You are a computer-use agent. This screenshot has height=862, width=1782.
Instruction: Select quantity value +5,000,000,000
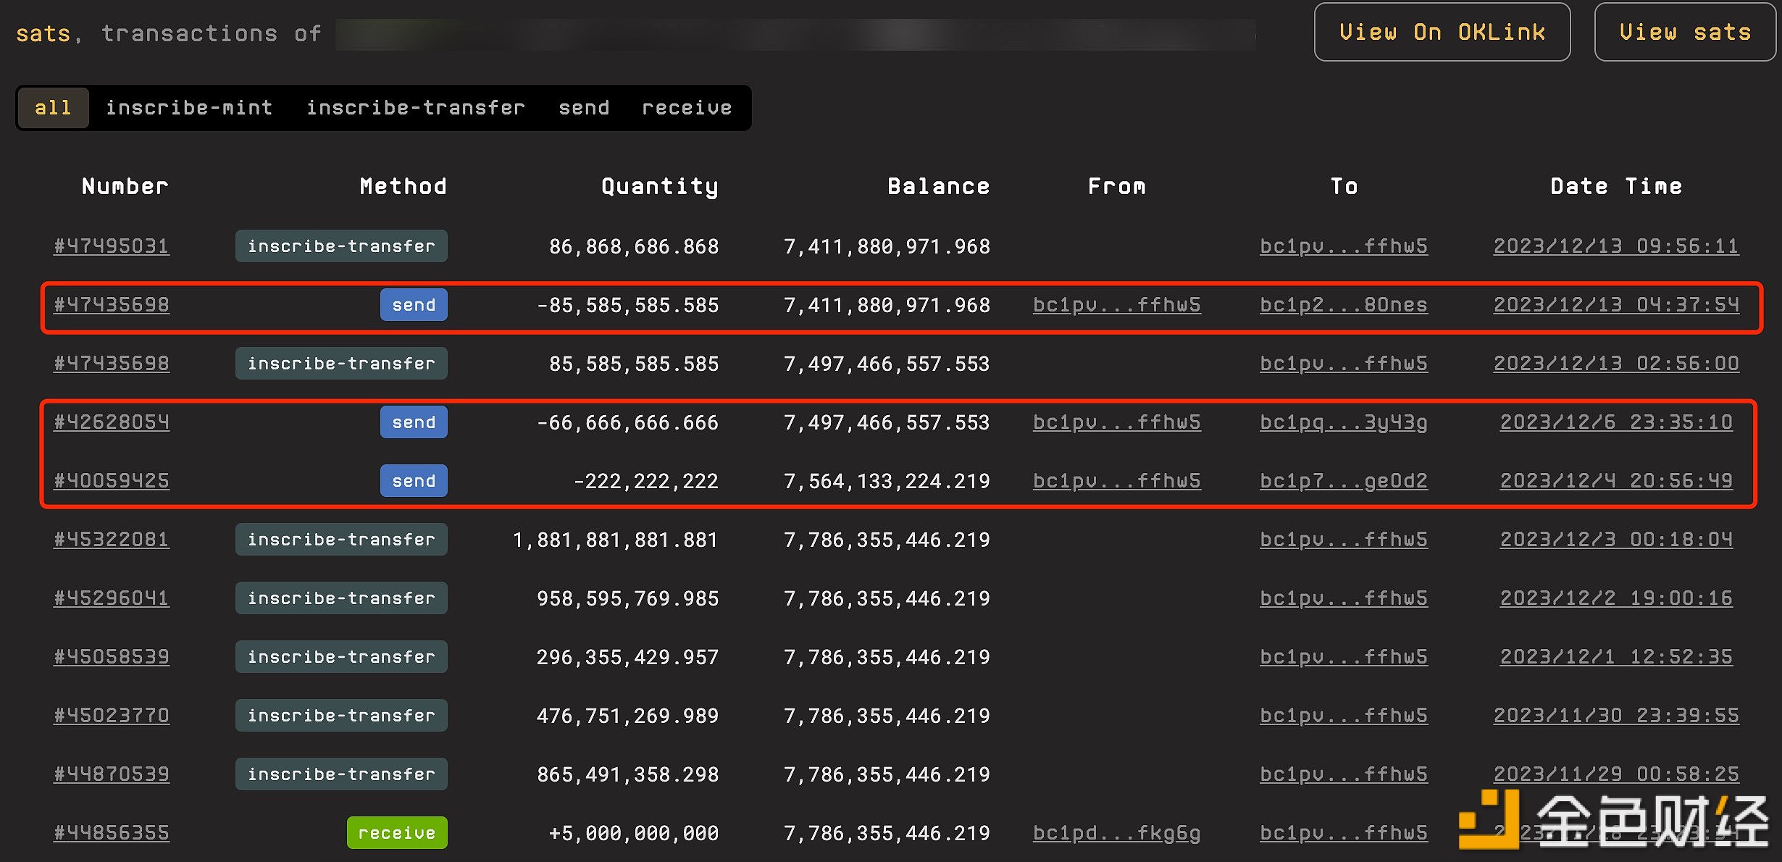(634, 834)
